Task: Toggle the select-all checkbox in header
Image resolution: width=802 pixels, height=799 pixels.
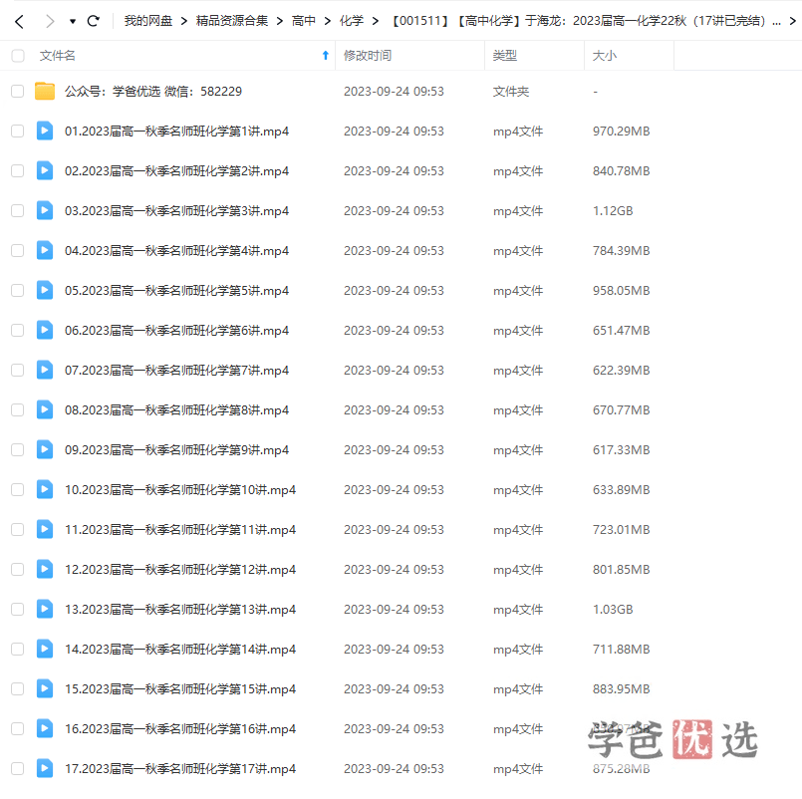Action: [18, 55]
